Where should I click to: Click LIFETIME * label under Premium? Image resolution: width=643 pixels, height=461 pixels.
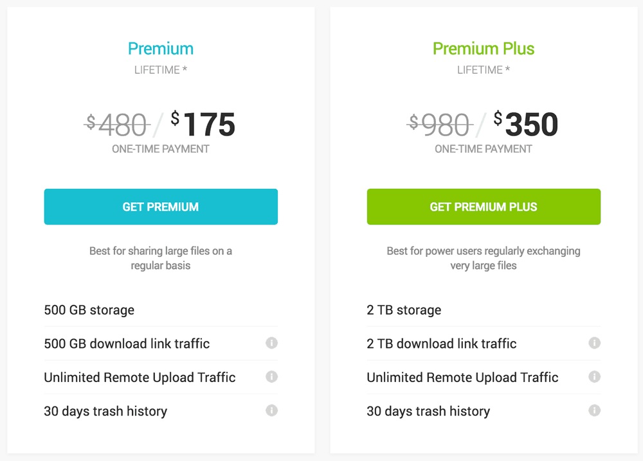(161, 70)
